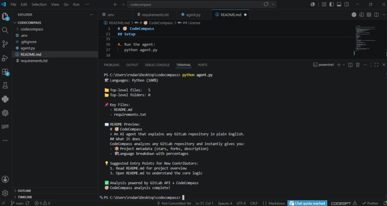Open Customize Layout options
The width and height of the screenshot is (387, 206).
(324, 4)
